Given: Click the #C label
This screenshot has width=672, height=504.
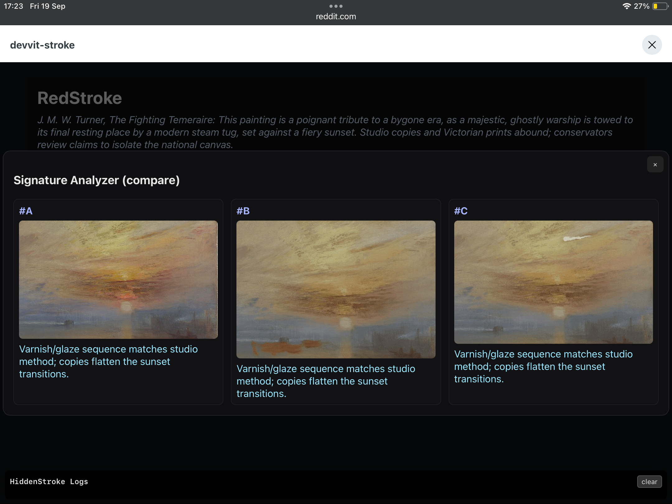Looking at the screenshot, I should pyautogui.click(x=461, y=211).
